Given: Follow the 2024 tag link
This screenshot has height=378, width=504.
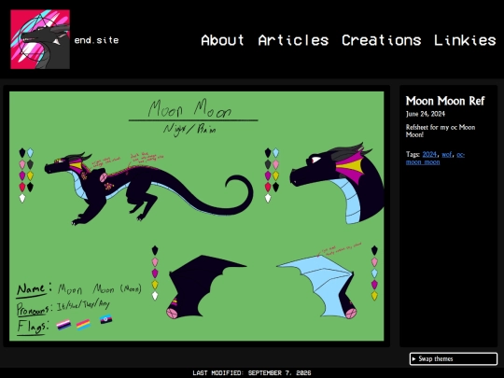Looking at the screenshot, I should pyautogui.click(x=429, y=155).
